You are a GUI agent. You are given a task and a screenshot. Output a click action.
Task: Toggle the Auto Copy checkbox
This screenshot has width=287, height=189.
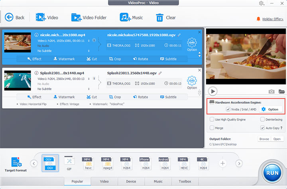click(x=262, y=128)
